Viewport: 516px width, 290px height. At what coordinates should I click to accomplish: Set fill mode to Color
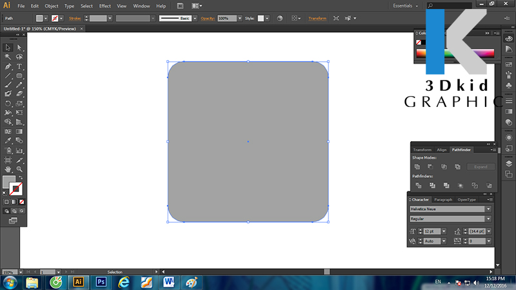tap(6, 202)
